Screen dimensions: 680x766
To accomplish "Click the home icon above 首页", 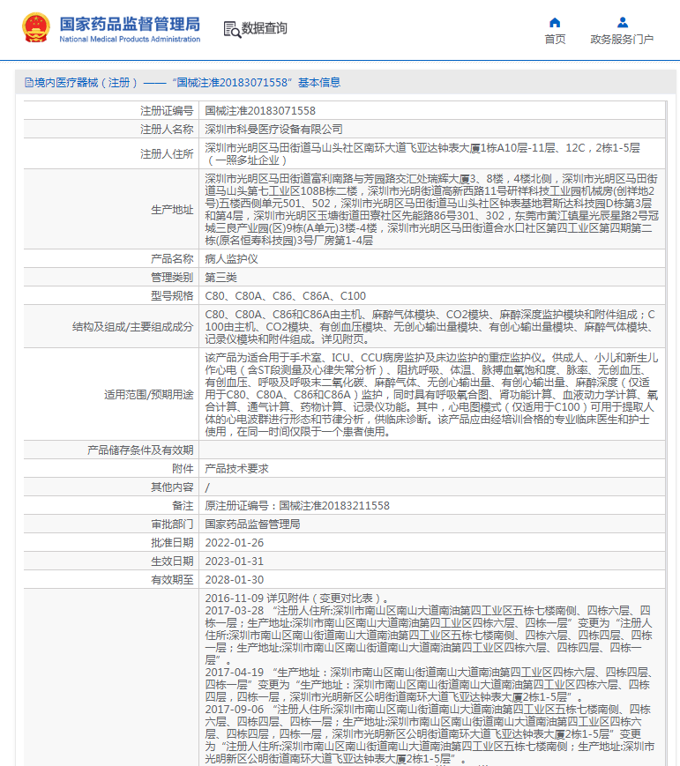I will [555, 22].
